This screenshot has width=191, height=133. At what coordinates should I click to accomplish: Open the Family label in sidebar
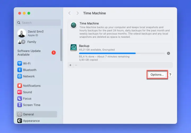(32, 42)
